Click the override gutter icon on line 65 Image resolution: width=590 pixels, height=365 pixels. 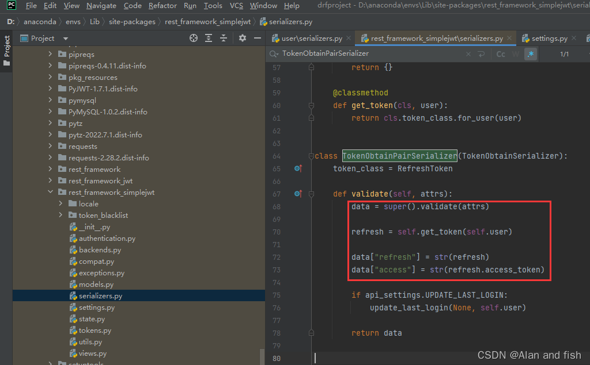(x=298, y=168)
